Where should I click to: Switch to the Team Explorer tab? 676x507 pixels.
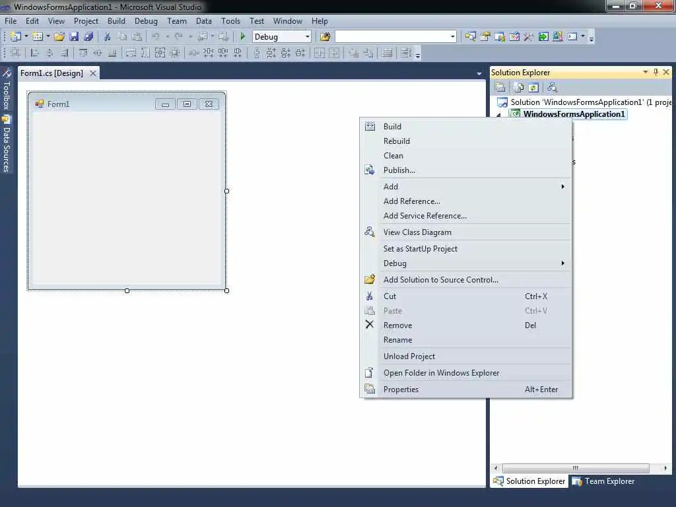click(603, 481)
